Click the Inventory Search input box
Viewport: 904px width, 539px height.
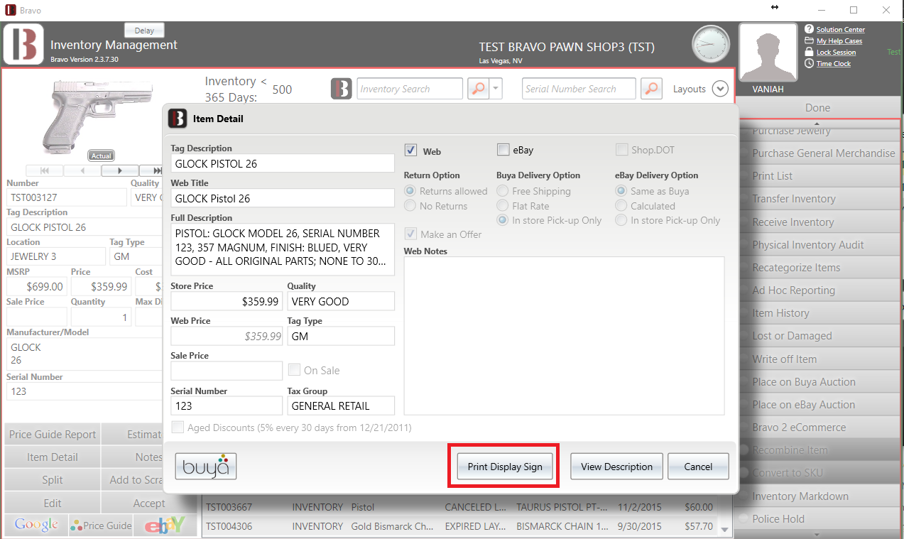click(410, 89)
